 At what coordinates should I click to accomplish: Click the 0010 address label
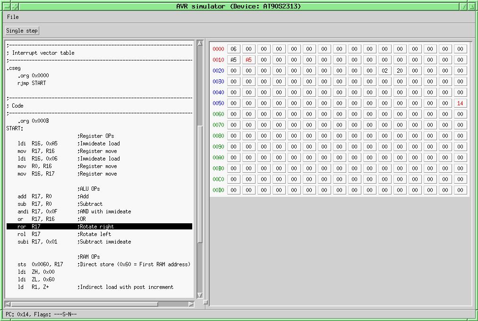point(218,60)
